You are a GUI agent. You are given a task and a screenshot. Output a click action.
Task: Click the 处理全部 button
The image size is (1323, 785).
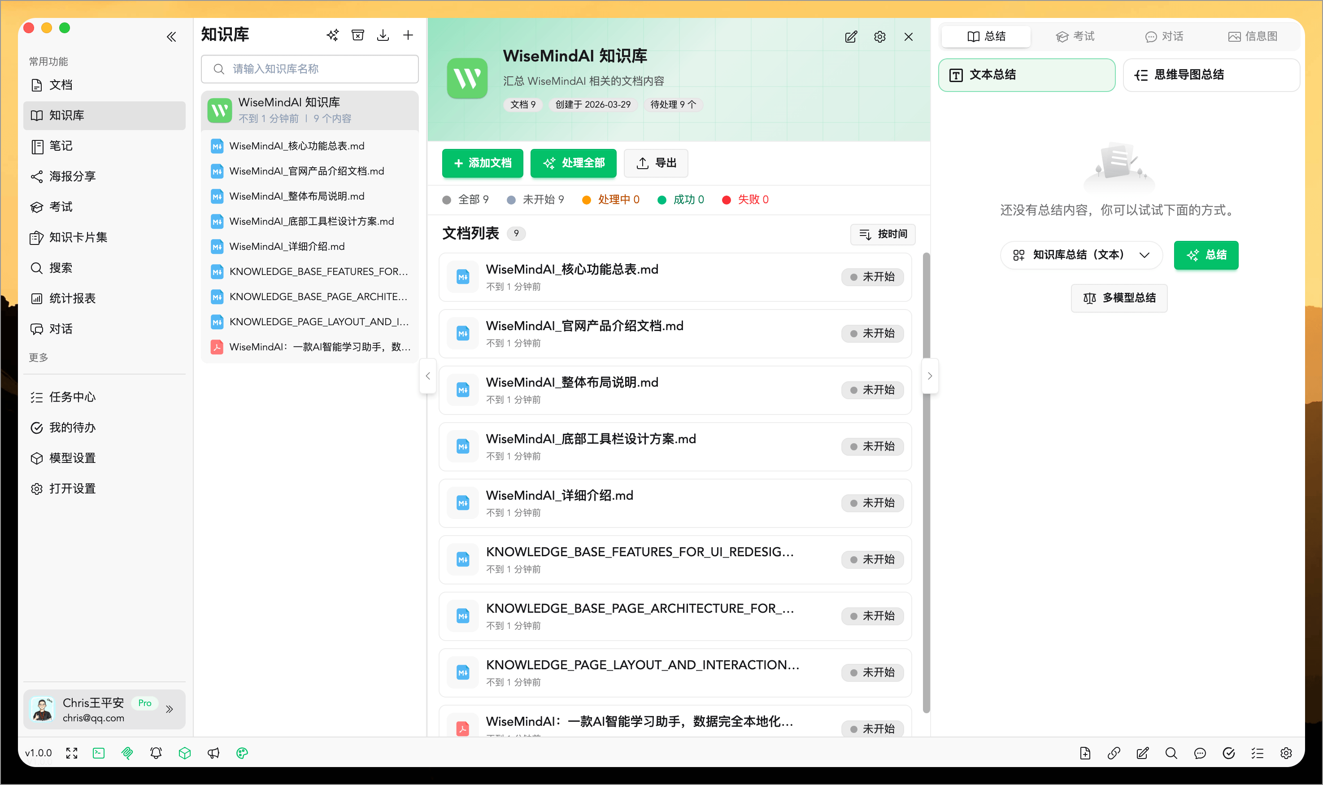[573, 163]
